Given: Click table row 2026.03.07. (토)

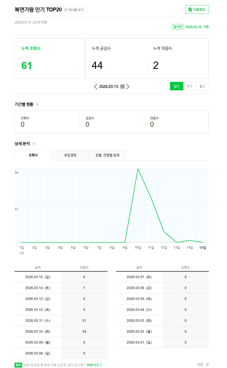Looking at the screenshot, I should (162, 277).
